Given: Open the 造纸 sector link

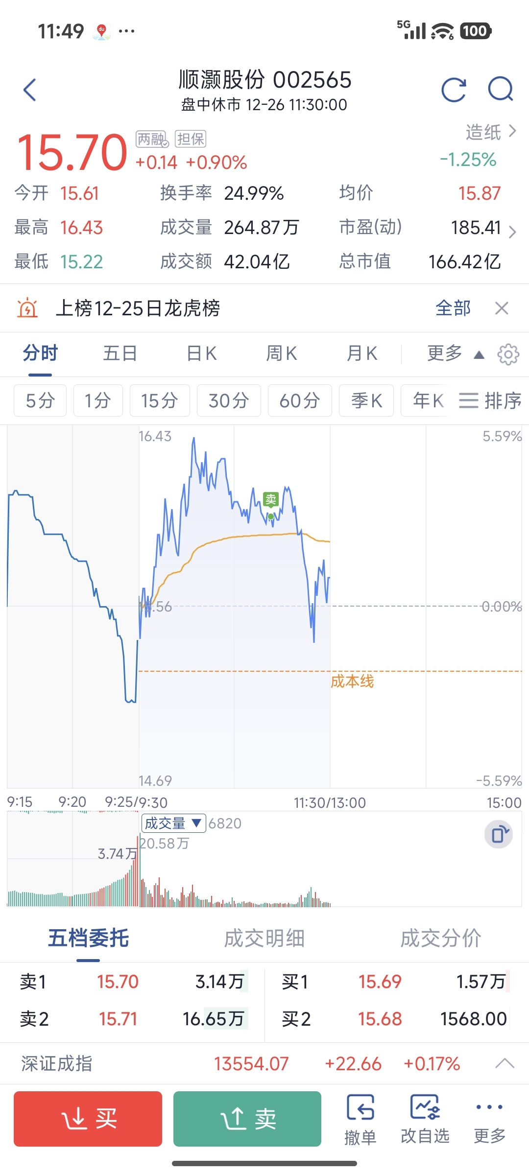Looking at the screenshot, I should [490, 132].
